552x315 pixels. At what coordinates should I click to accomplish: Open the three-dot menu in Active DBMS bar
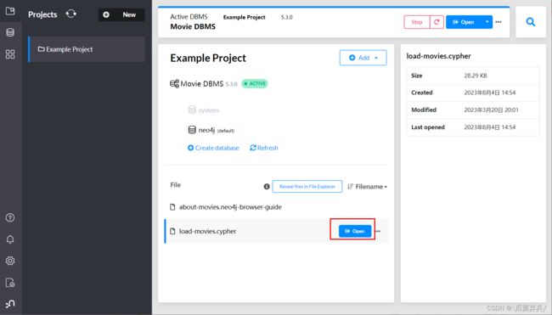tap(498, 22)
